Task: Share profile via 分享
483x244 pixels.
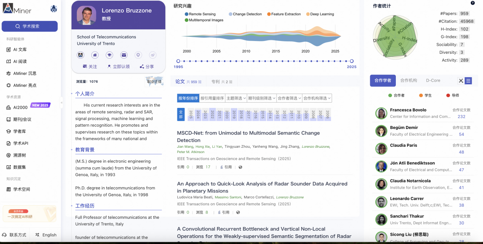Action: click(147, 67)
